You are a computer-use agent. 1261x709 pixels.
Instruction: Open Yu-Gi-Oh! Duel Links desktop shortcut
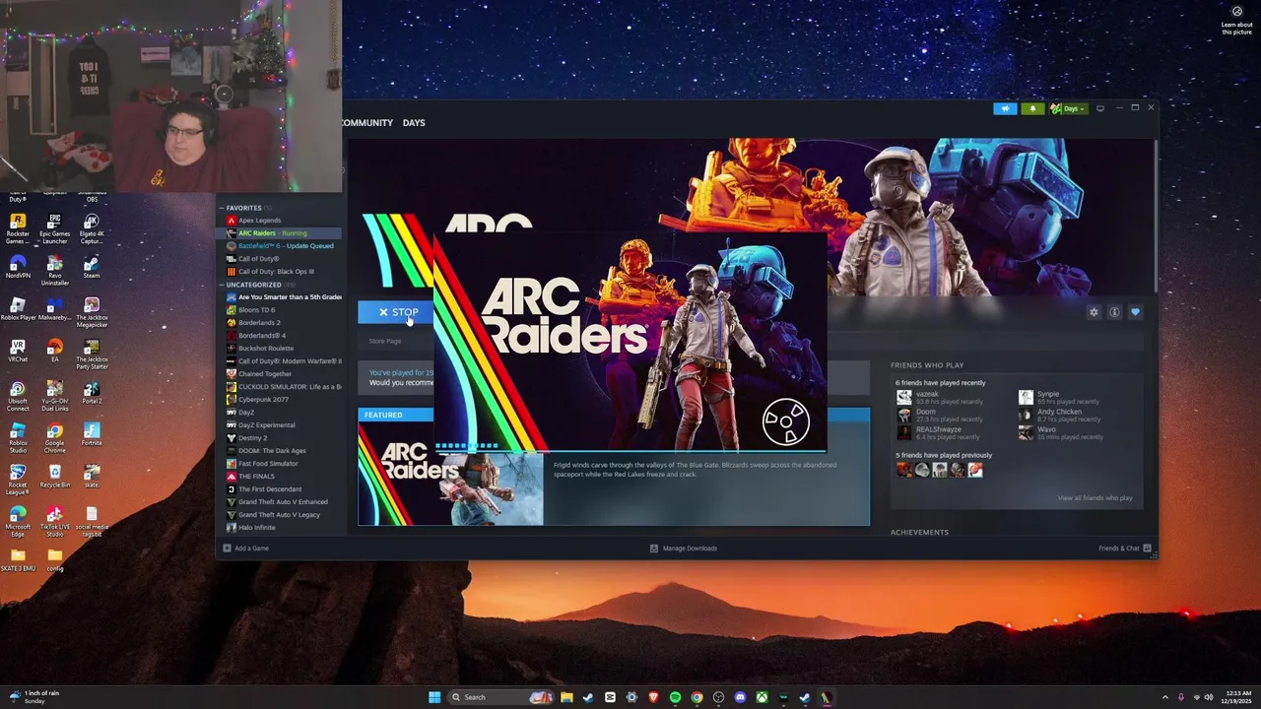[54, 396]
